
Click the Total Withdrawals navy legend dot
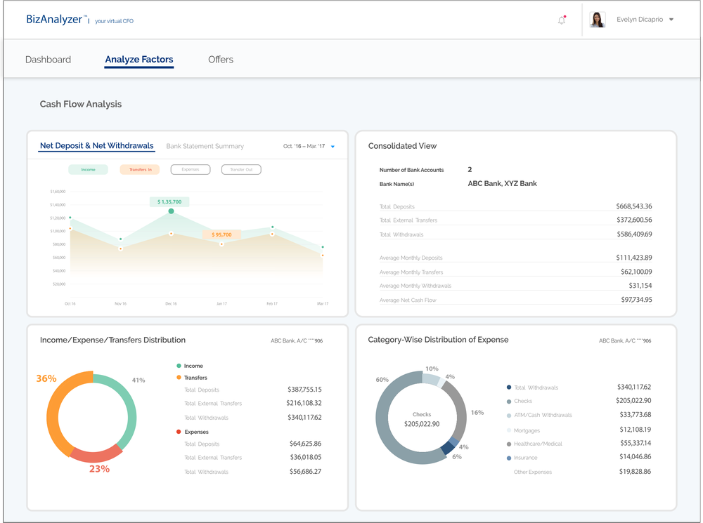[509, 388]
